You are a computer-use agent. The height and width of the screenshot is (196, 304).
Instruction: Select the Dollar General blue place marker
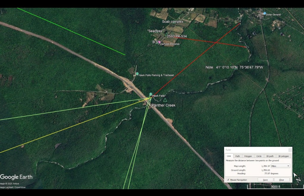[x=265, y=13]
